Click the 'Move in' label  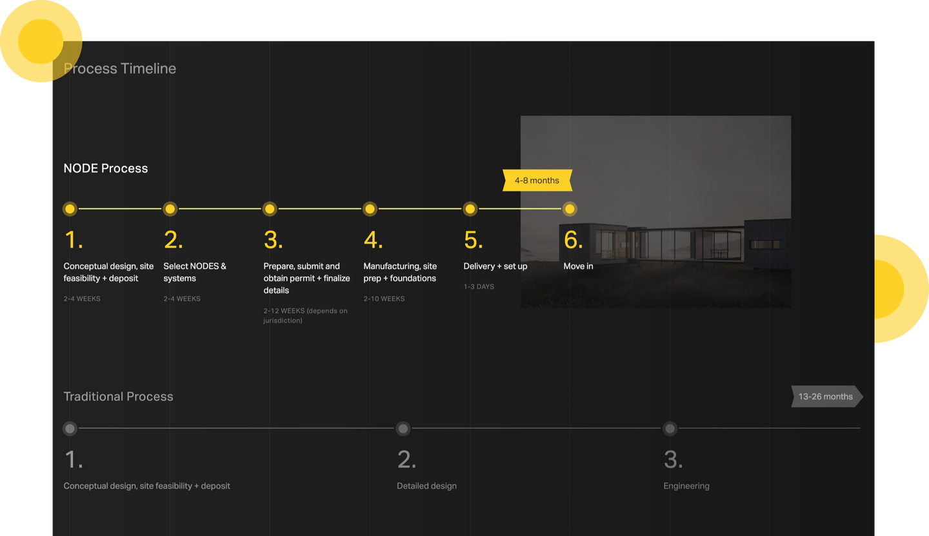coord(578,266)
